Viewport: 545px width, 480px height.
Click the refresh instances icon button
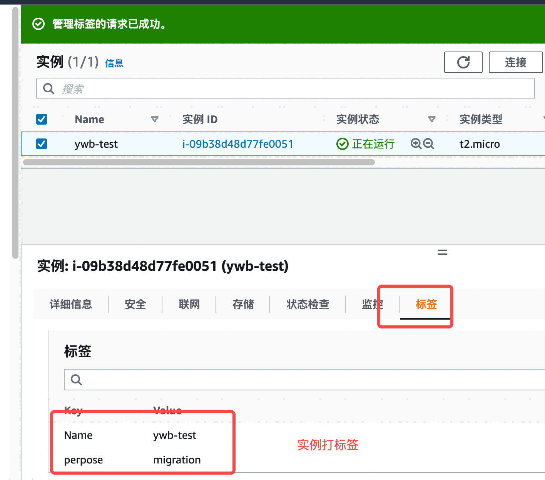pos(463,62)
